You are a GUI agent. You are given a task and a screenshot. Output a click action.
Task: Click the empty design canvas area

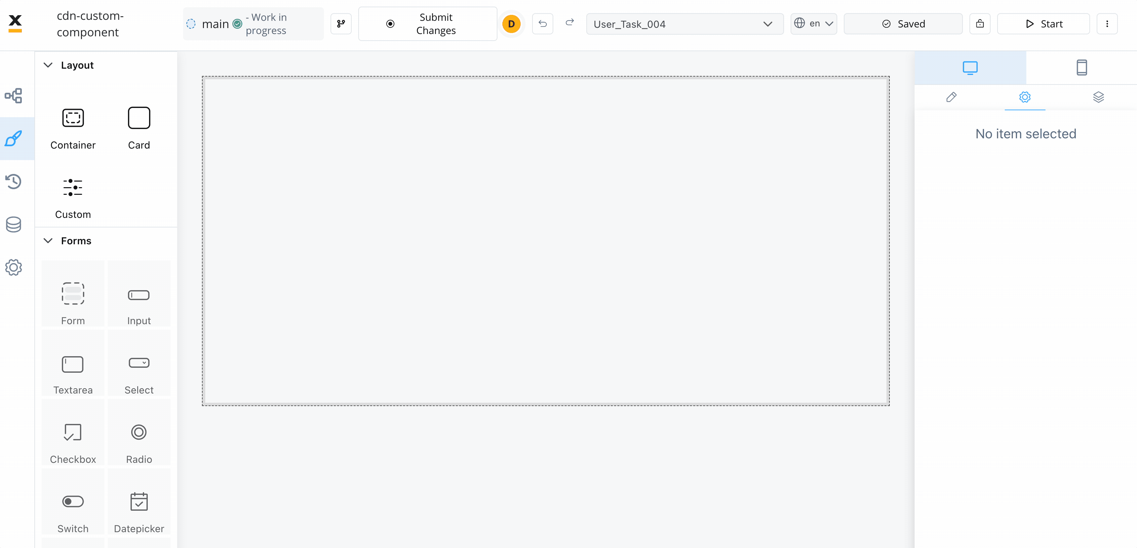pyautogui.click(x=546, y=241)
